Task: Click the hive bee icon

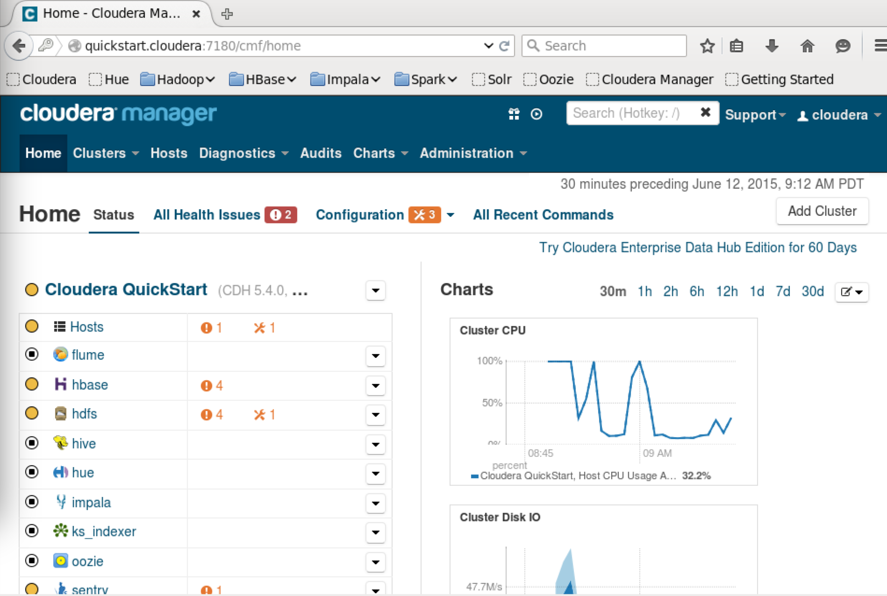Action: pyautogui.click(x=61, y=443)
